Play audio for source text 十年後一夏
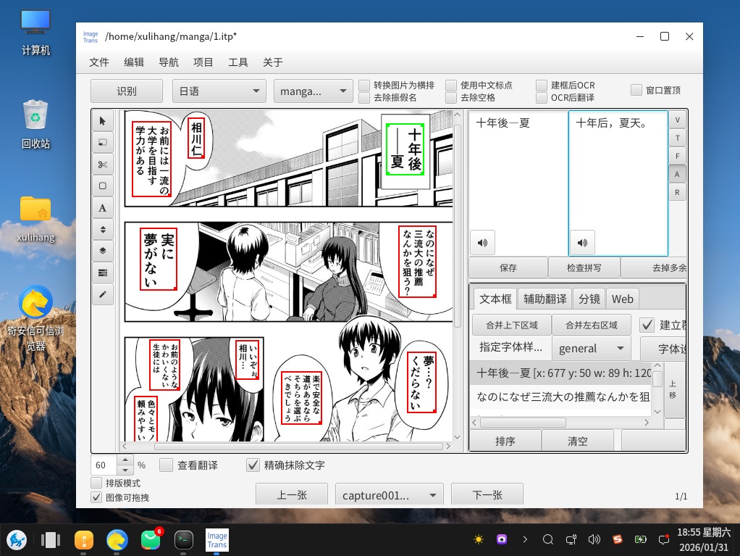This screenshot has height=556, width=740. tap(482, 243)
